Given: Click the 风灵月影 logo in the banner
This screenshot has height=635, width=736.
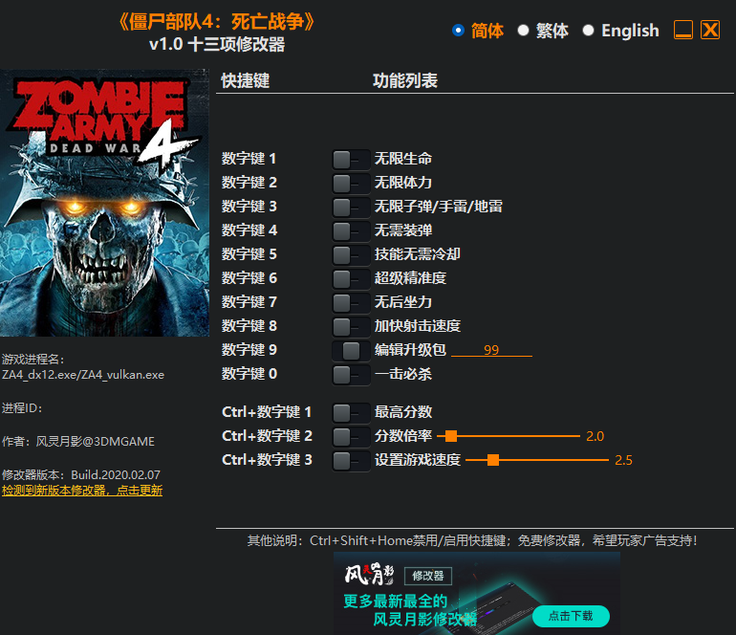Looking at the screenshot, I should [x=369, y=575].
